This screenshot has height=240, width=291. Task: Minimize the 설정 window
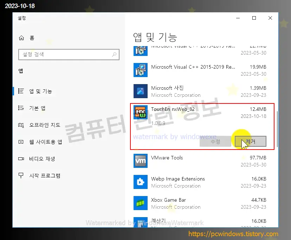[238, 18]
